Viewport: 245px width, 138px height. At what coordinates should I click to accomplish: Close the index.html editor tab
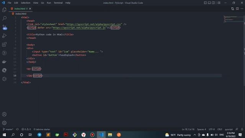point(30,8)
